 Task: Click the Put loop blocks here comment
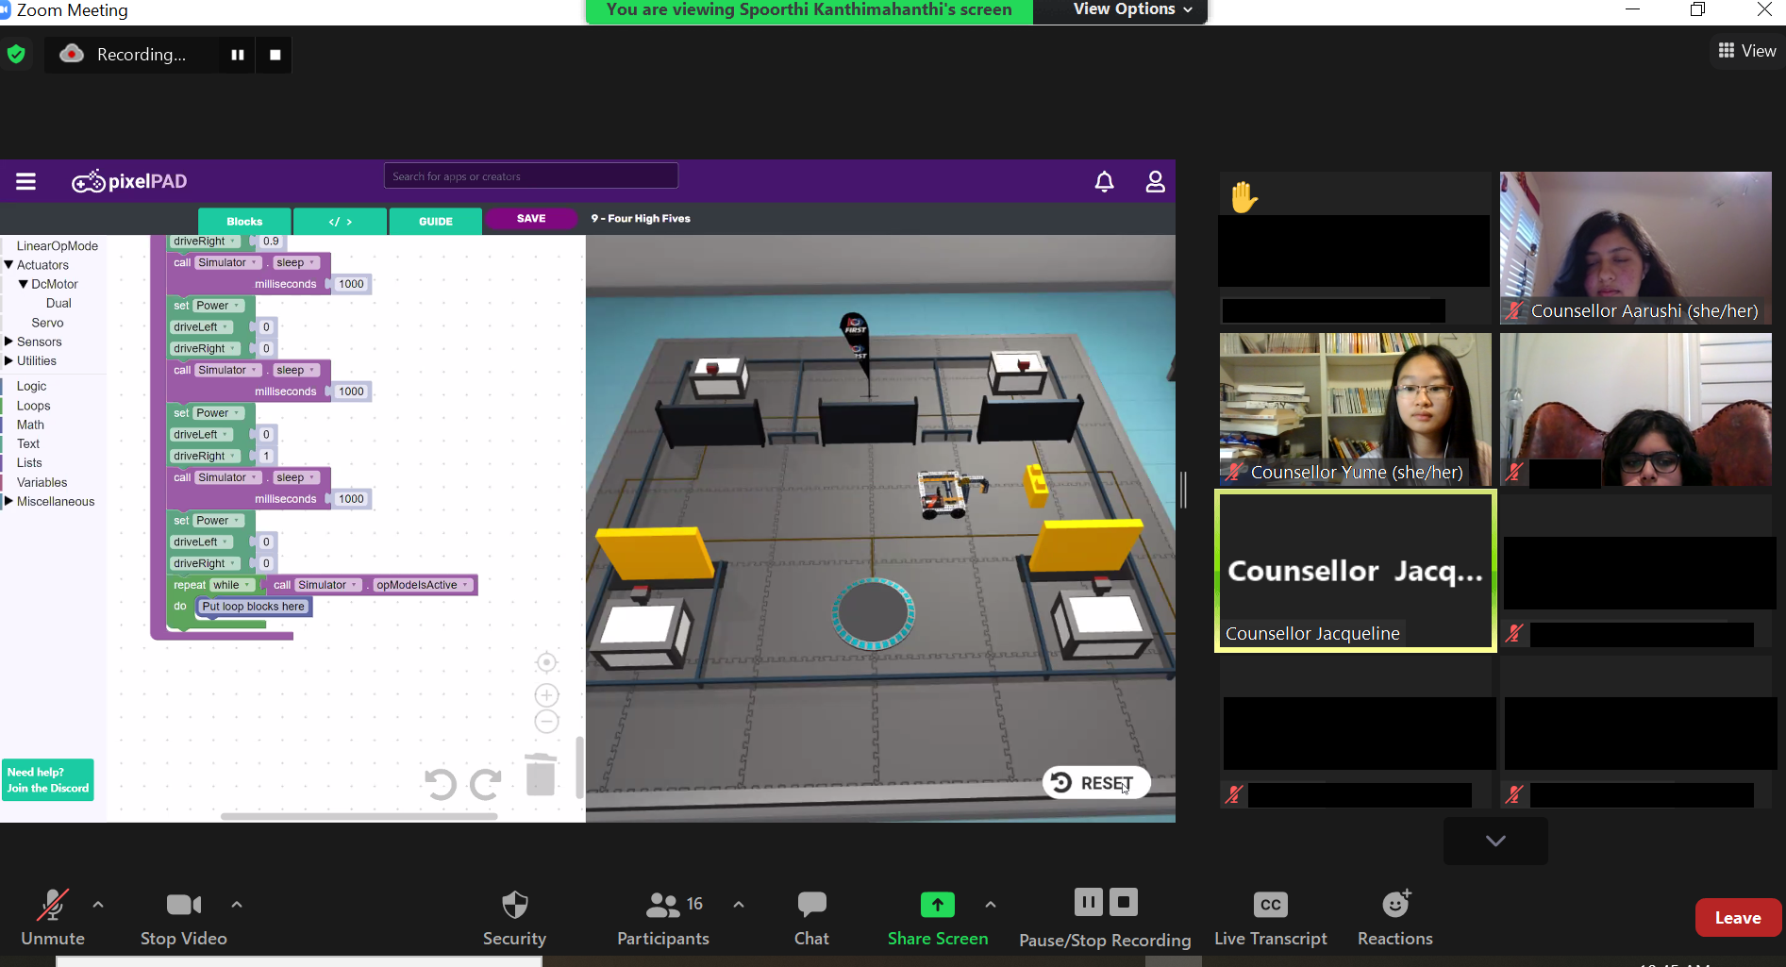pos(254,607)
